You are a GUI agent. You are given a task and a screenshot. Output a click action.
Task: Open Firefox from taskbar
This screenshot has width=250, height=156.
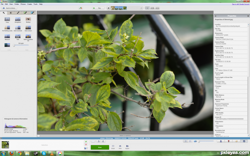[12, 153]
